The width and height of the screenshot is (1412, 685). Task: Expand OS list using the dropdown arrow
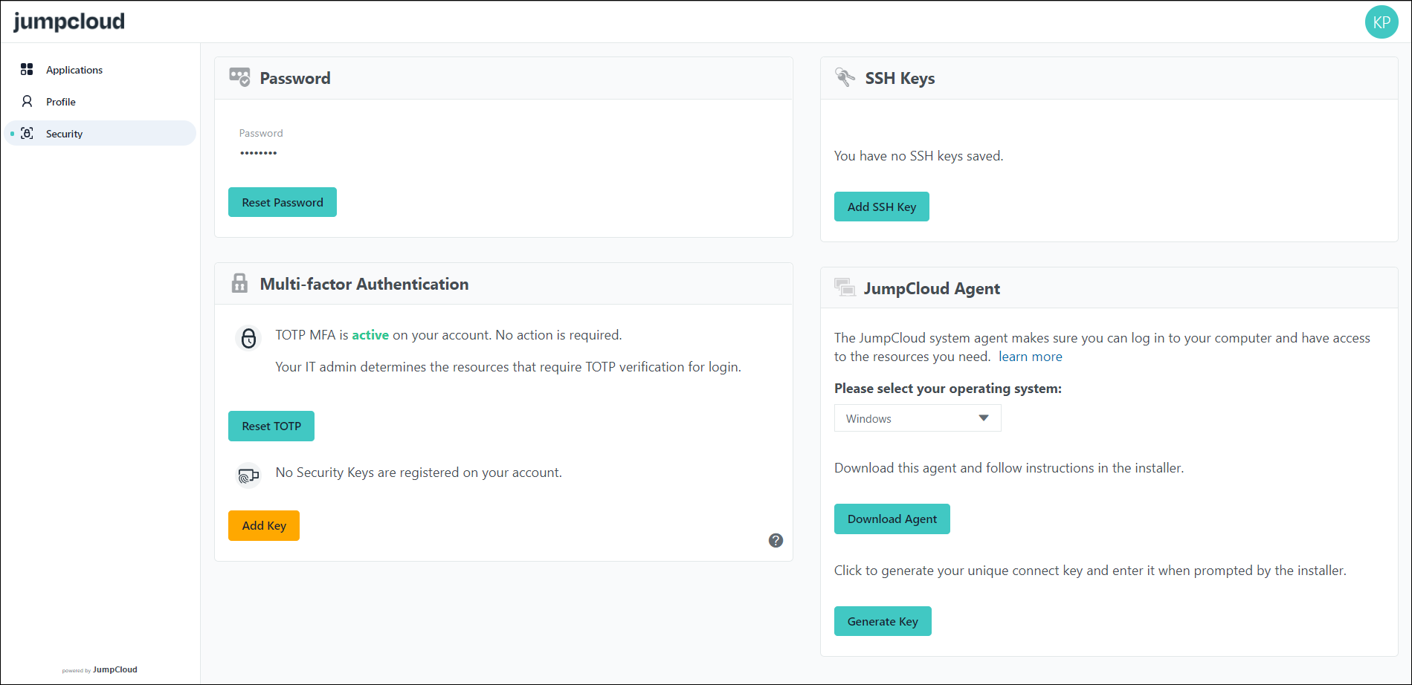[x=984, y=418]
